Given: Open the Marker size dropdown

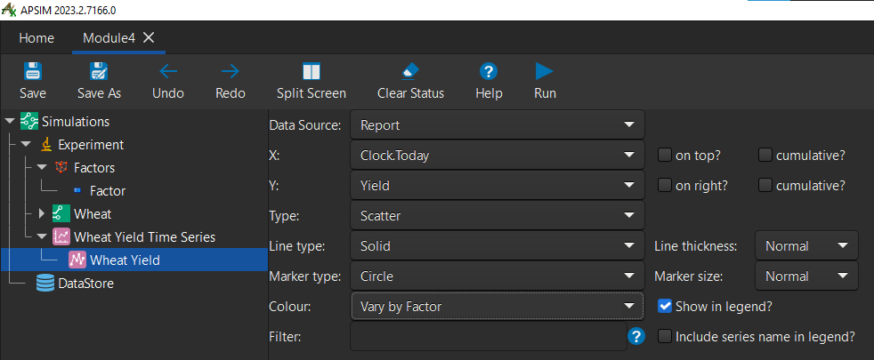Looking at the screenshot, I should (806, 276).
